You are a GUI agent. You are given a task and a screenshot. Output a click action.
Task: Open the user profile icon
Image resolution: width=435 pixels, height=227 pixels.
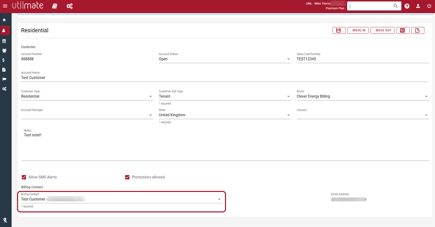pos(418,6)
